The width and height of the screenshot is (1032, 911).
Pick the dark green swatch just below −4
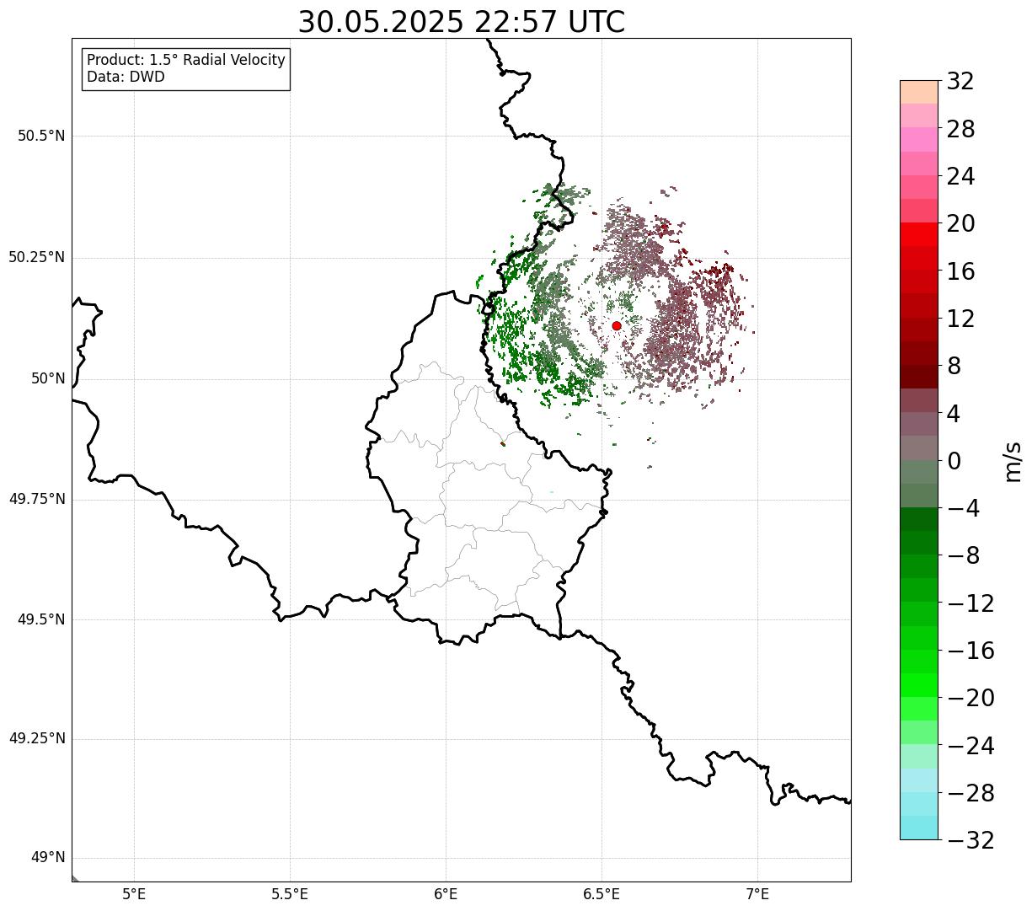click(x=918, y=519)
